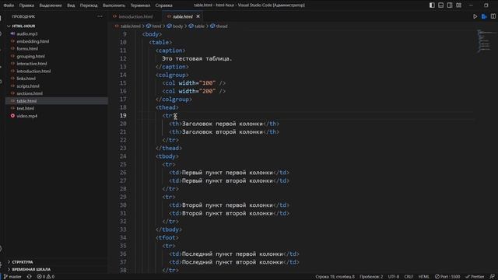Viewport: 498px width, 280px height.
Task: Expand the ВРЕМЕННАЯ ШКАЛА section
Action: [x=31, y=270]
